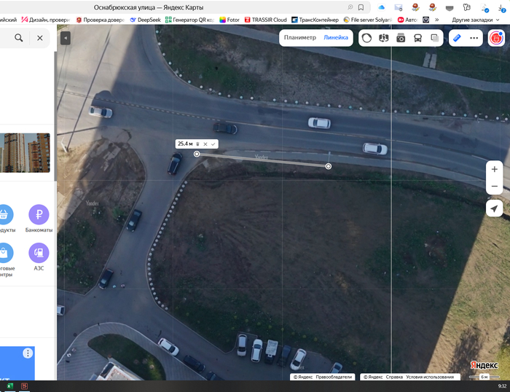Collapse the left sidebar panel arrow
The height and width of the screenshot is (392, 510).
(x=66, y=37)
